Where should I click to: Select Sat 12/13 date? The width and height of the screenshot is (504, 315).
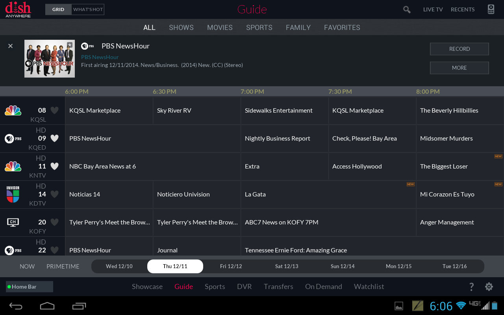(287, 267)
